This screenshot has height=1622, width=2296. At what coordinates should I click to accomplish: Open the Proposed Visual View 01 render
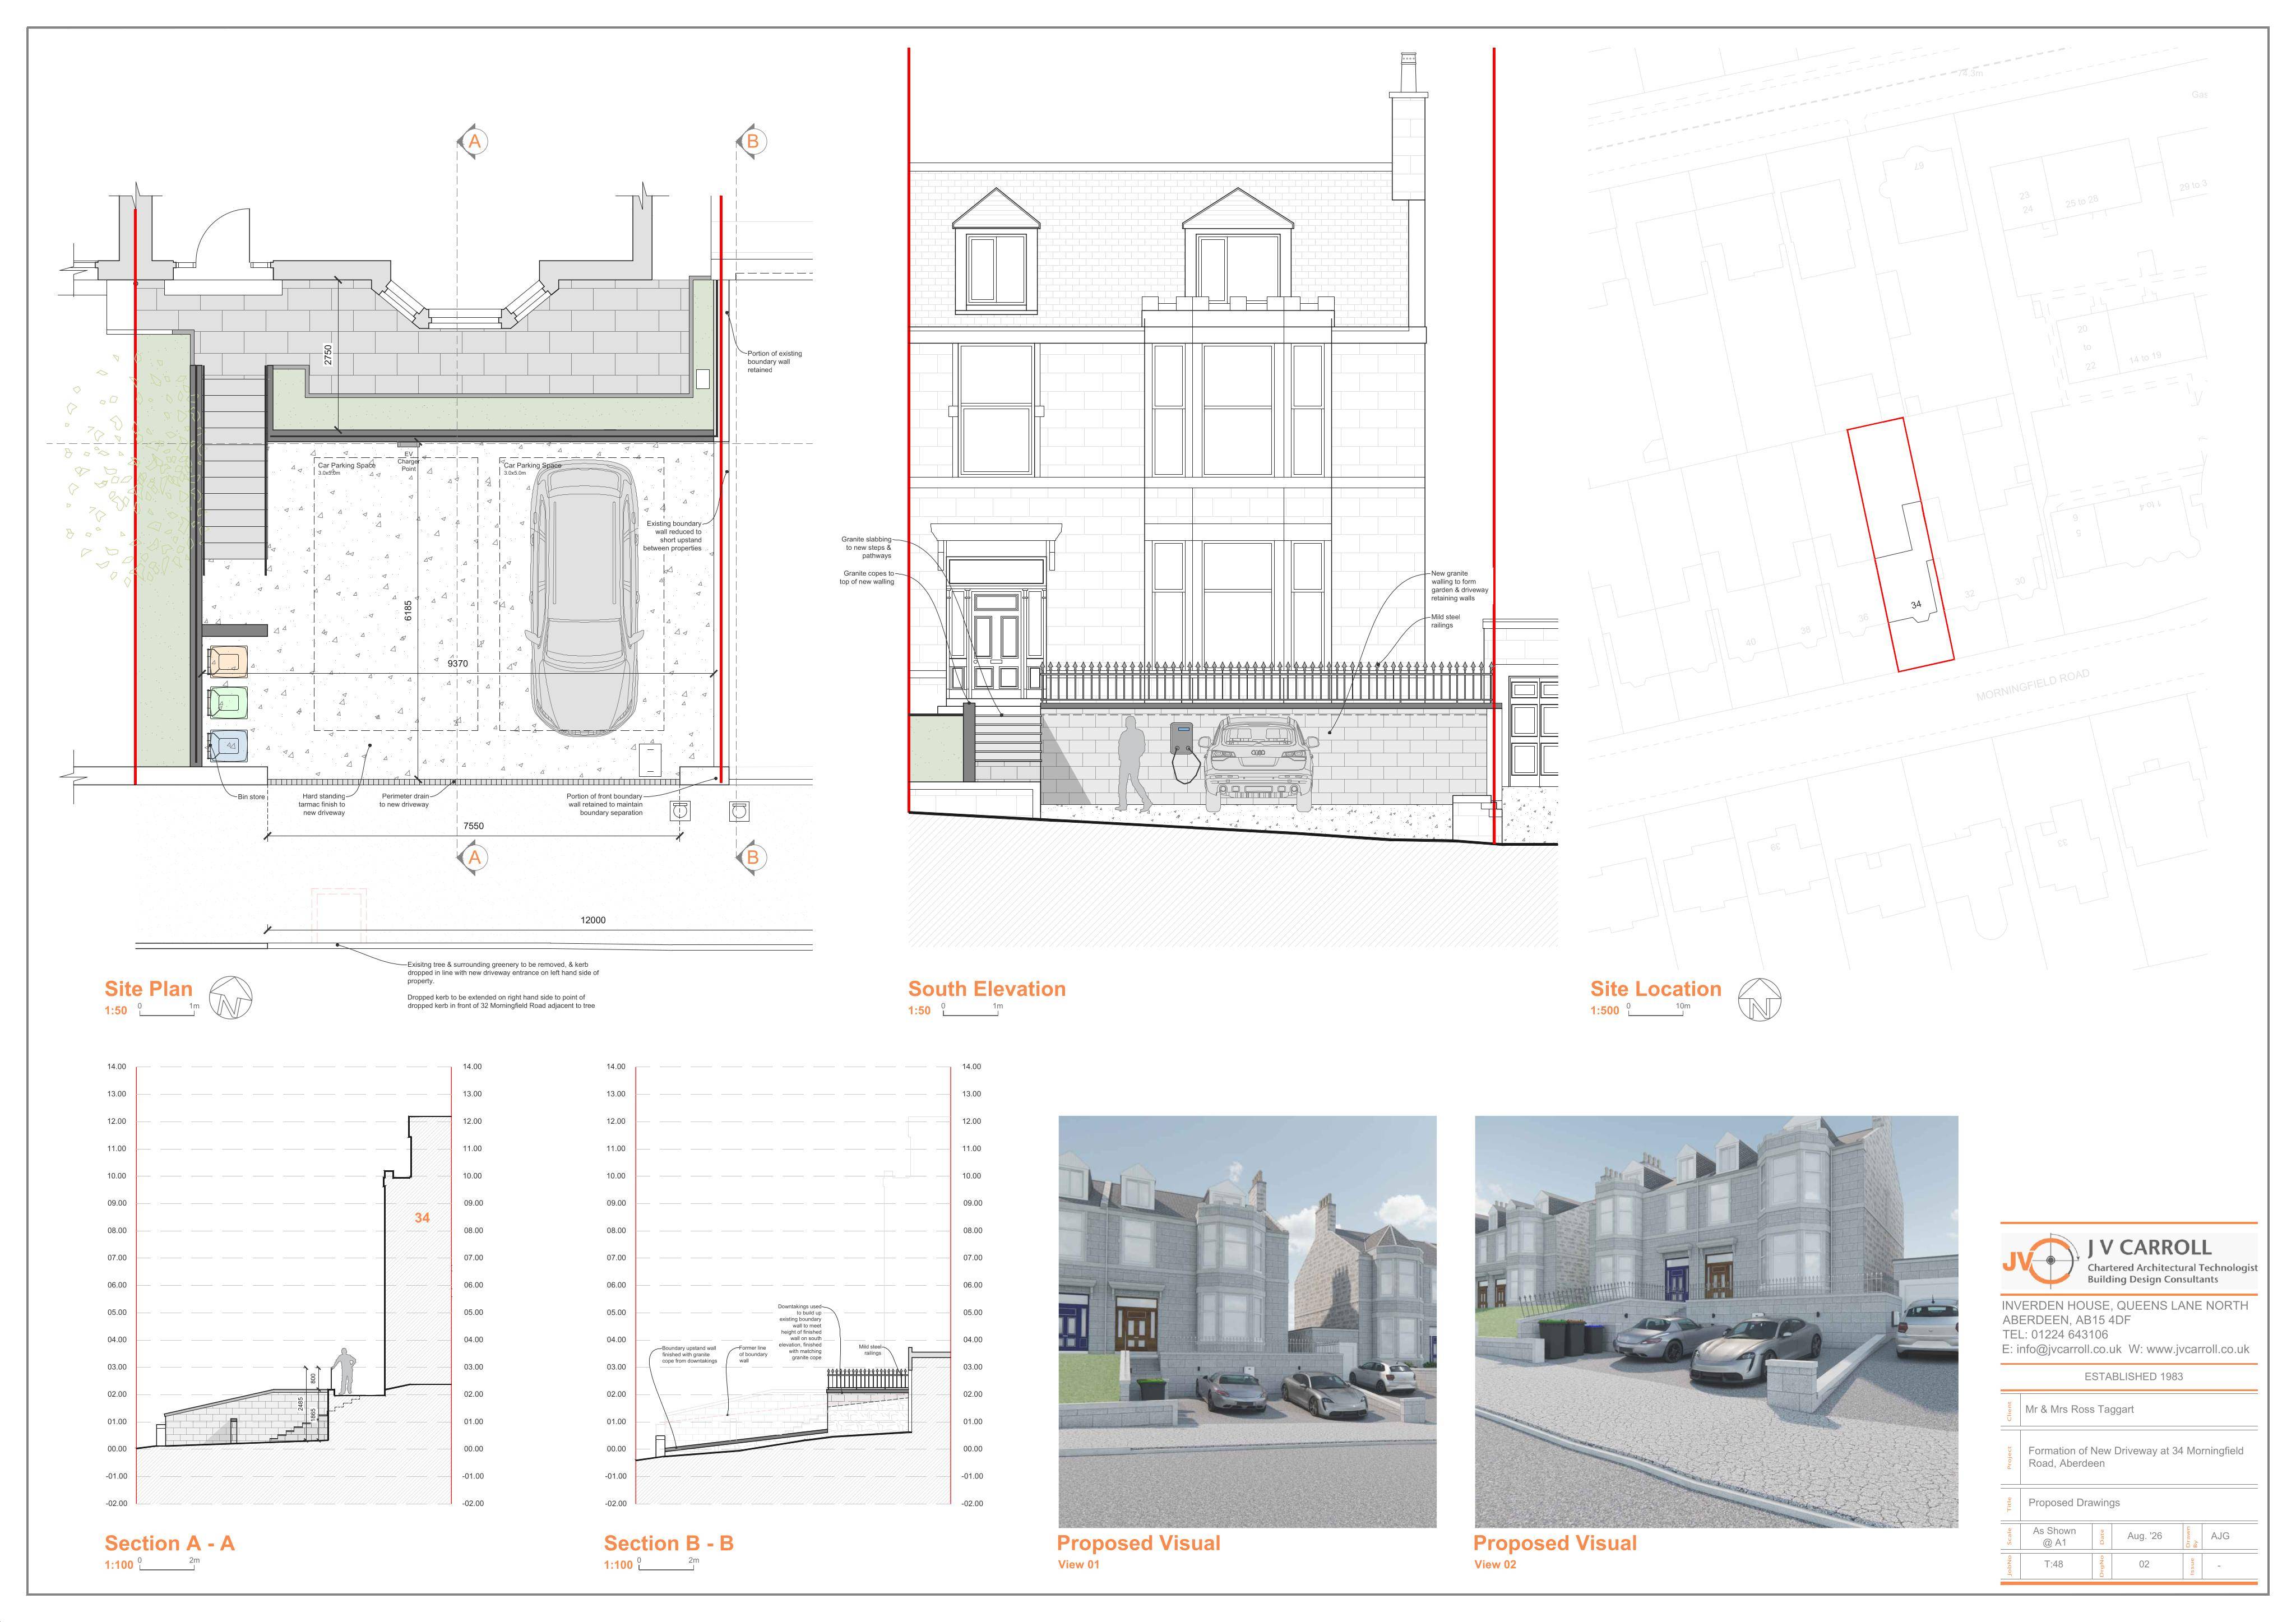pos(1247,1322)
